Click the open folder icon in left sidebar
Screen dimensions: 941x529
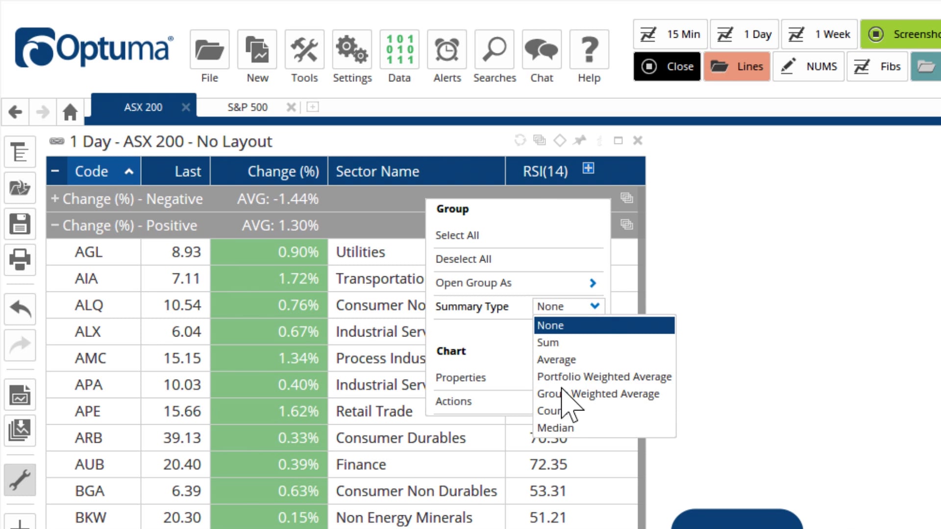click(20, 188)
